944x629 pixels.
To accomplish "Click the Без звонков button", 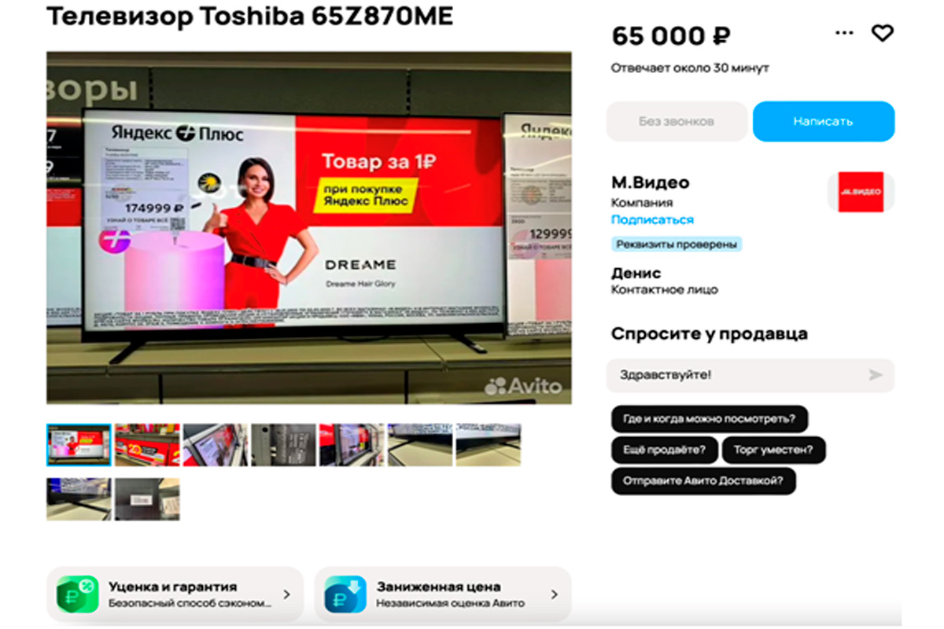I will pyautogui.click(x=677, y=121).
